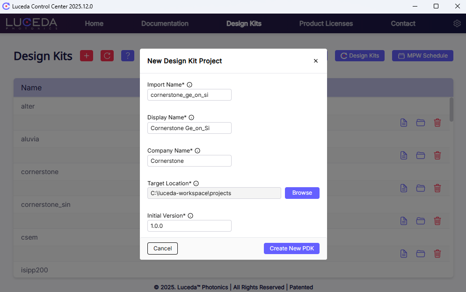Click the info icon beside Initial Version
Screen dimensions: 466x292
pos(190,216)
